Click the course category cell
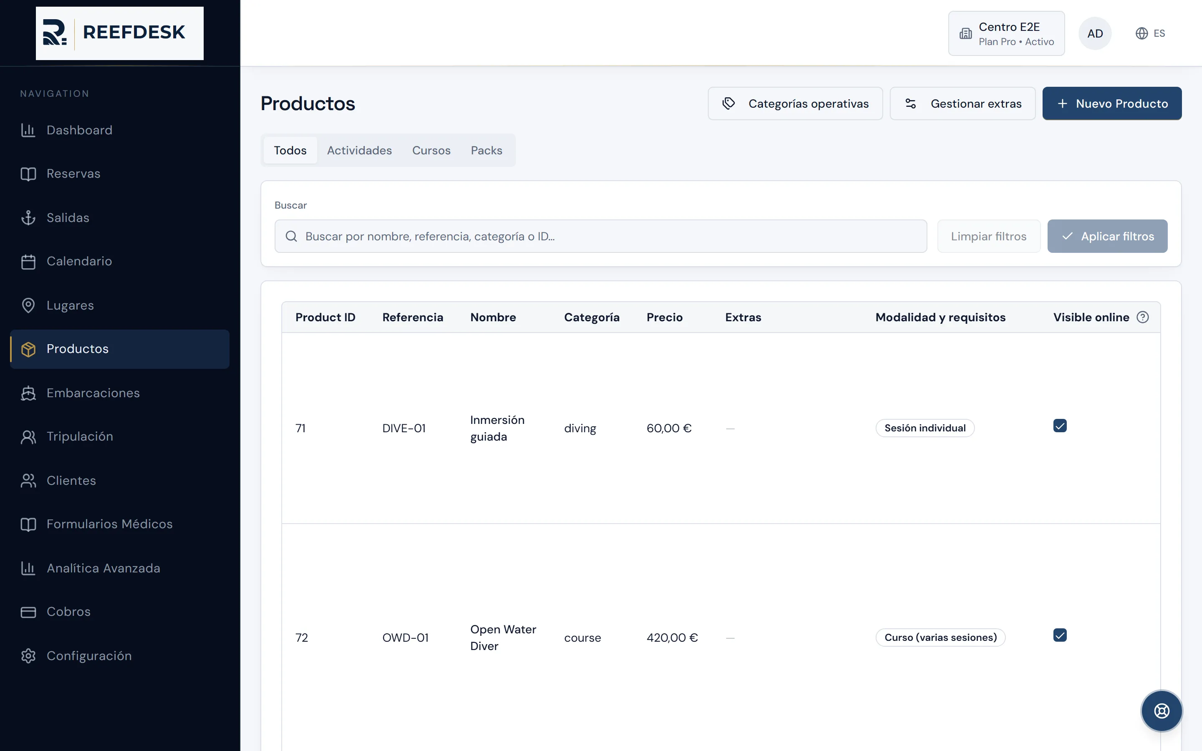The image size is (1202, 751). coord(582,637)
